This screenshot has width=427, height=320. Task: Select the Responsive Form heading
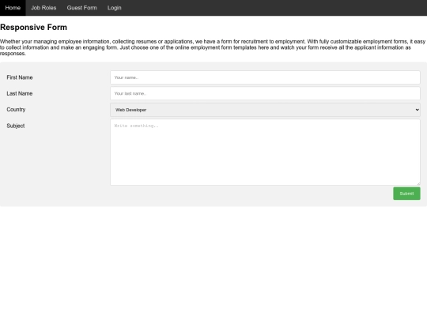[33, 27]
